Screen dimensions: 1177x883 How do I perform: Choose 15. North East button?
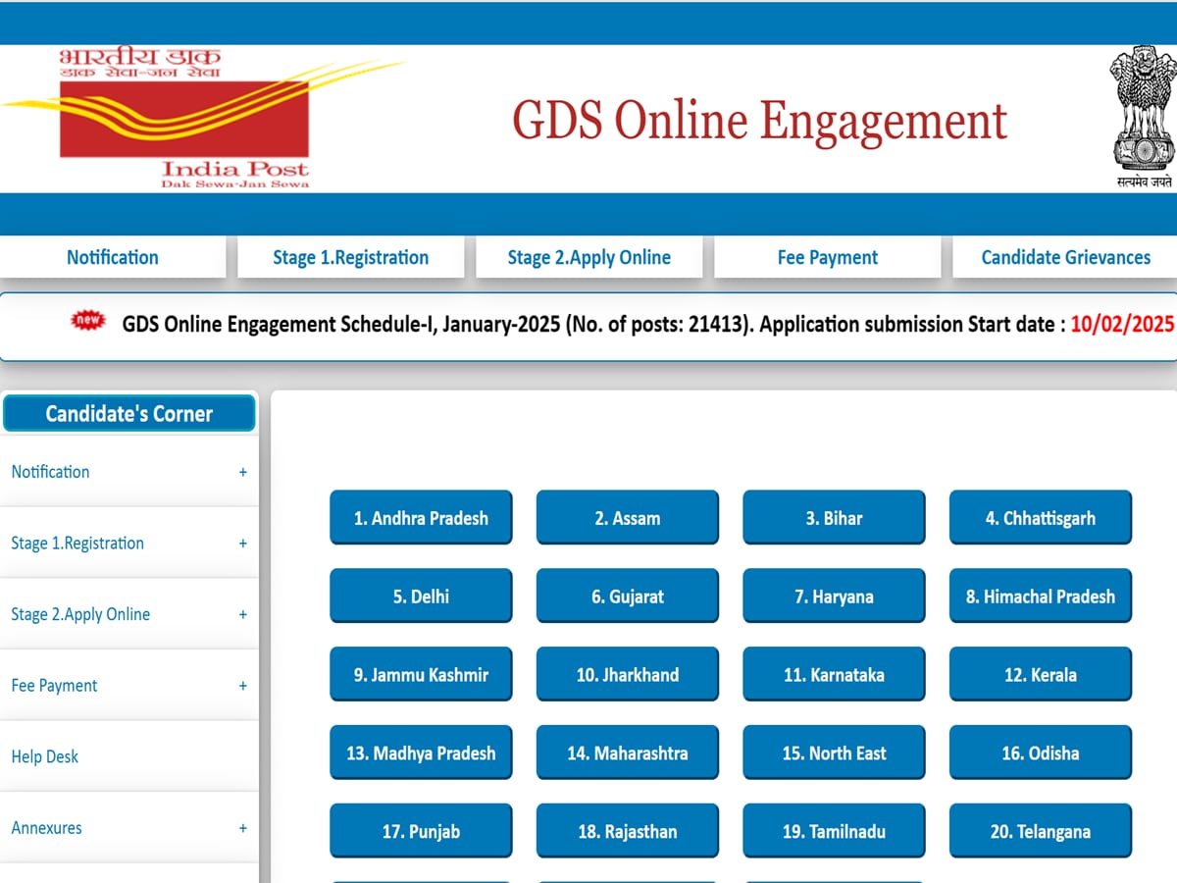pos(834,753)
